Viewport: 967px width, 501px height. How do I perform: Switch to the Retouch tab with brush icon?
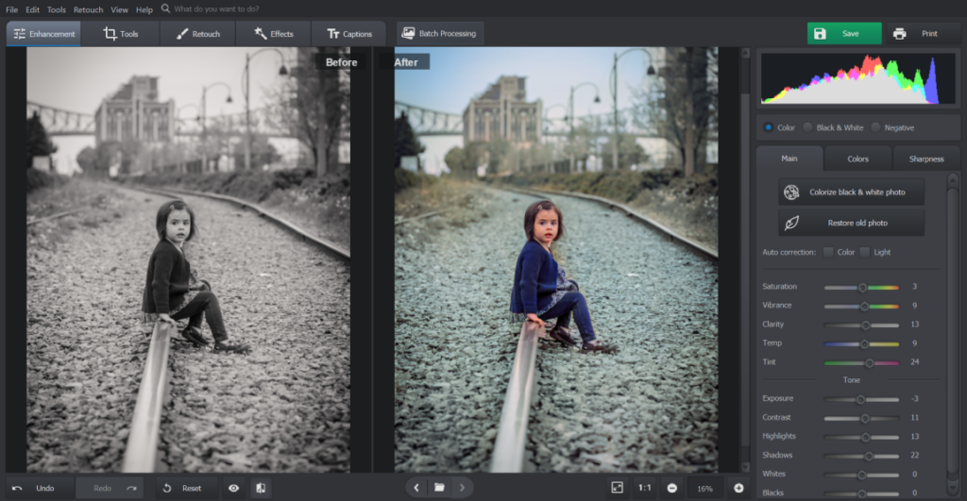(x=198, y=34)
